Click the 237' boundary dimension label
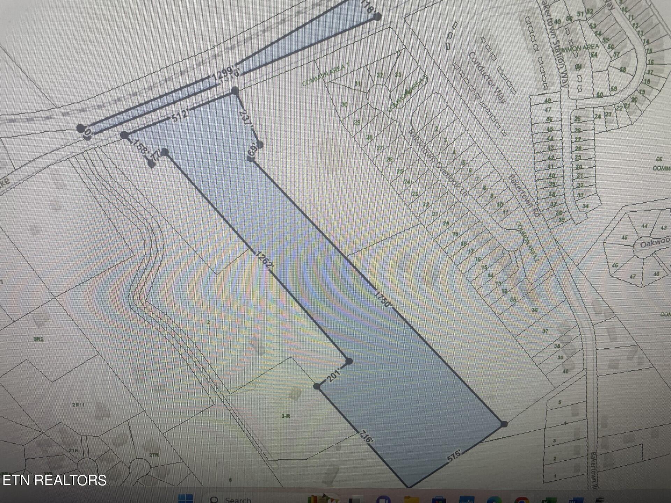 (x=246, y=119)
